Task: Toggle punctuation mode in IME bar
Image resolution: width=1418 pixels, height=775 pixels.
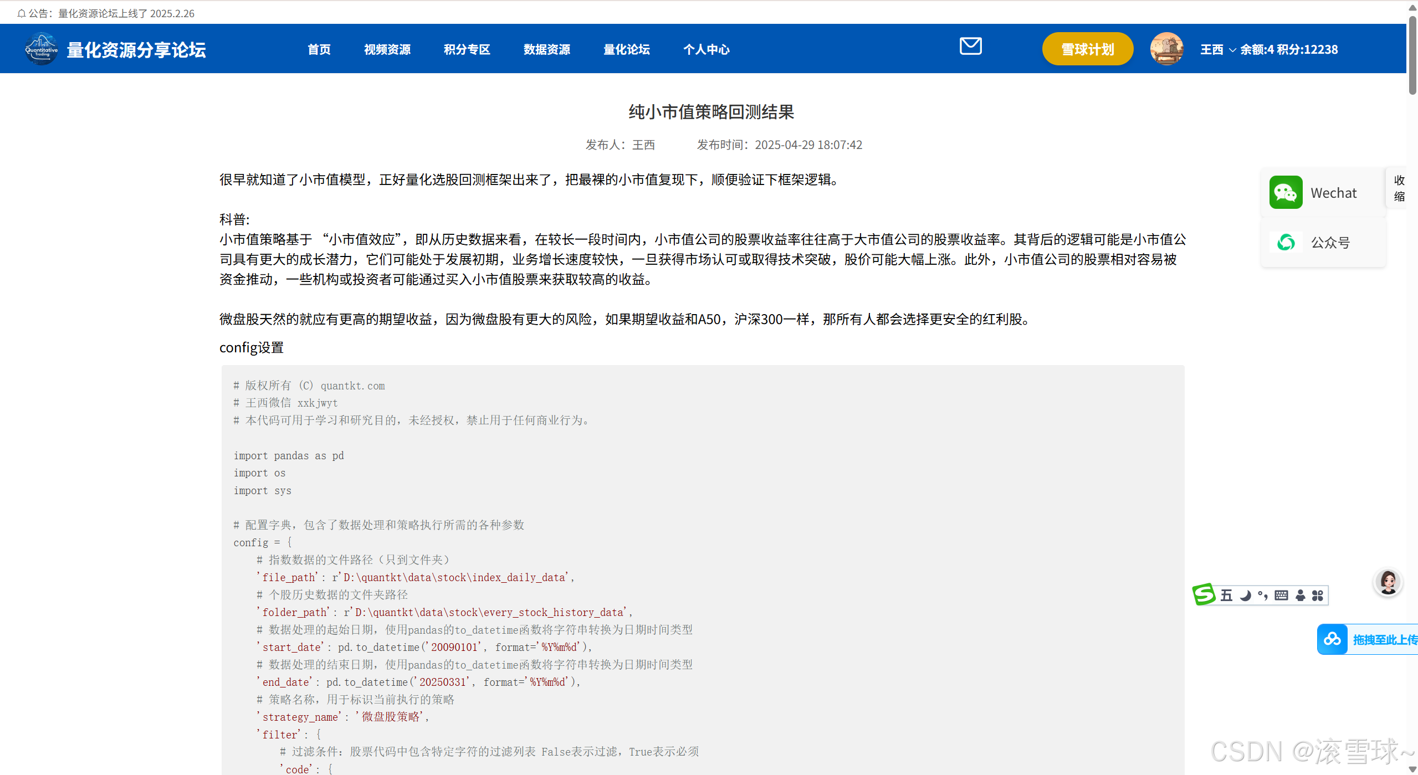Action: (x=1263, y=596)
